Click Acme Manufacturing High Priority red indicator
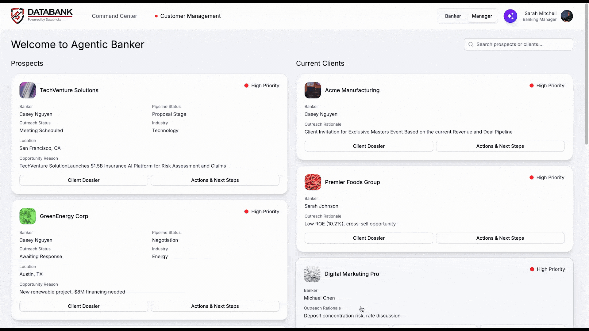Image resolution: width=589 pixels, height=331 pixels. [531, 86]
